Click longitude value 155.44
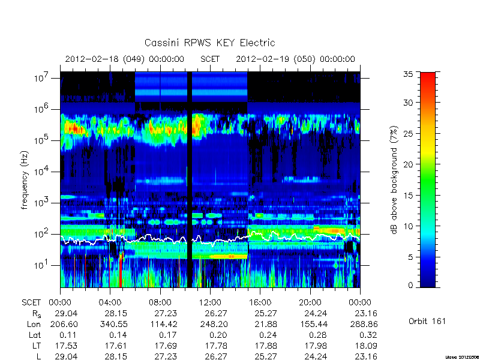The image size is (480, 360). click(x=313, y=324)
